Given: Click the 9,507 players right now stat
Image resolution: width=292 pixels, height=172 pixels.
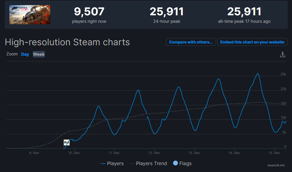Looking at the screenshot, I should [89, 15].
